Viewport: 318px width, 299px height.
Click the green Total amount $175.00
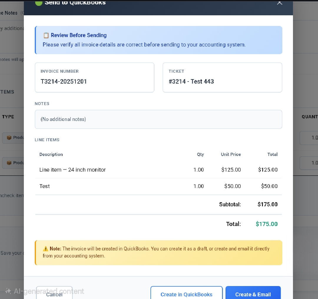[x=266, y=224]
